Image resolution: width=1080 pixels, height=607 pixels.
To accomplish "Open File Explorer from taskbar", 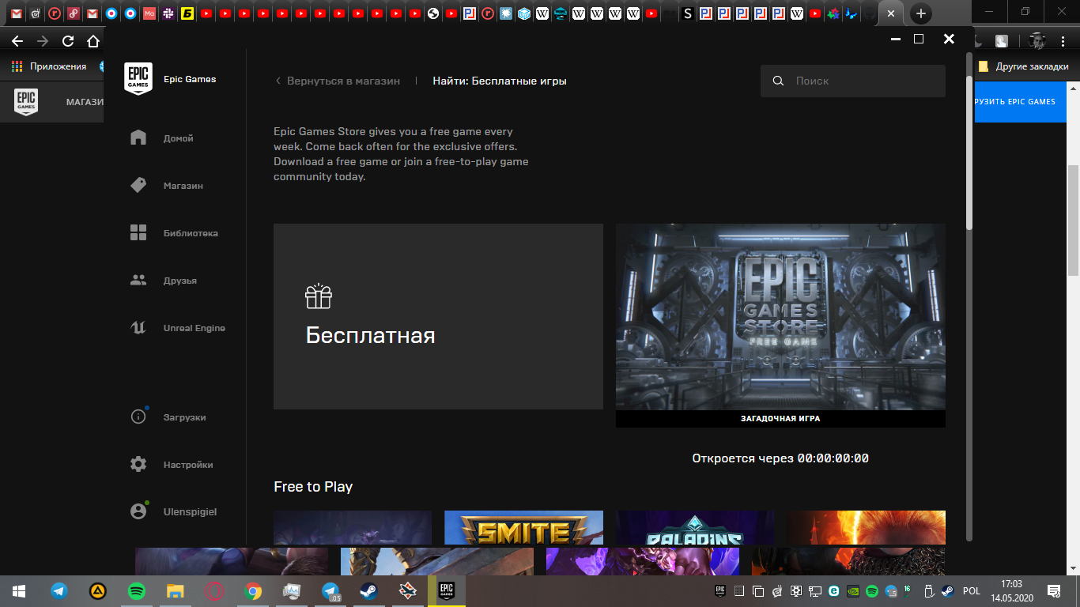I will point(176,590).
